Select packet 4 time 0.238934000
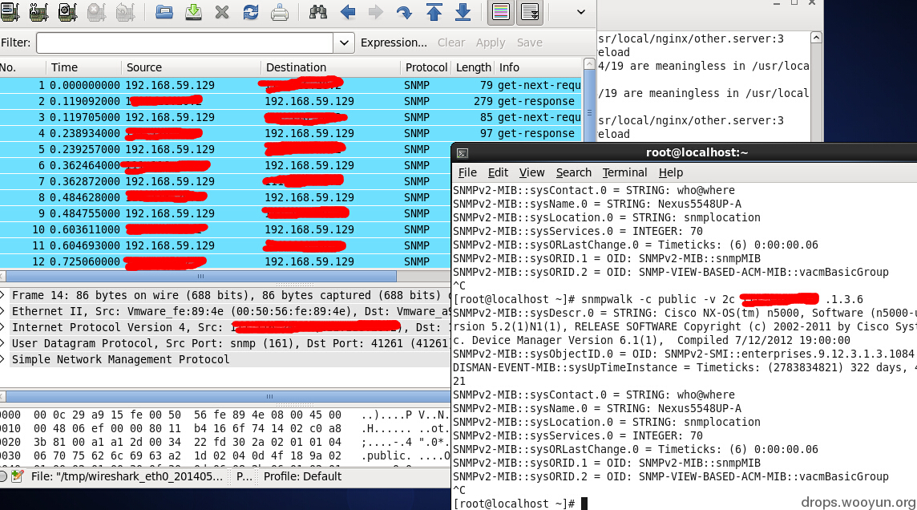This screenshot has width=917, height=510. point(291,133)
